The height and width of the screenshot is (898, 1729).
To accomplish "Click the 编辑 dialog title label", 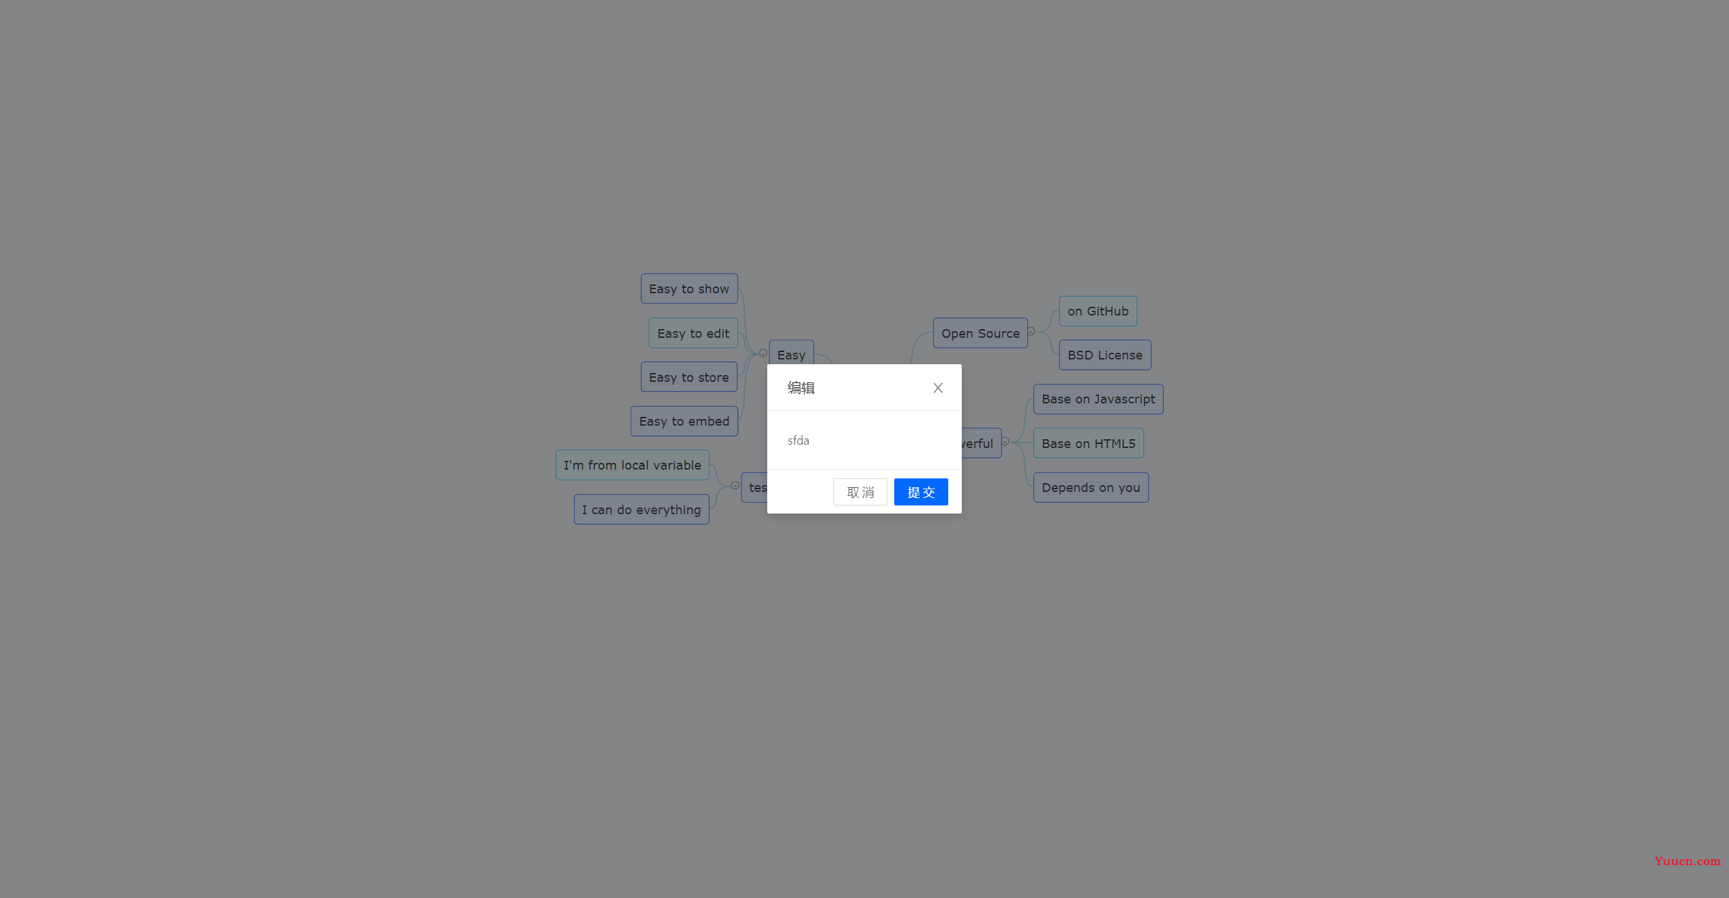I will 802,388.
